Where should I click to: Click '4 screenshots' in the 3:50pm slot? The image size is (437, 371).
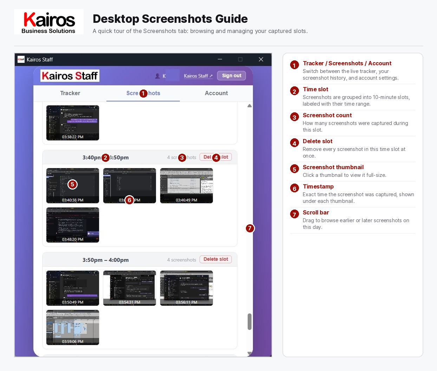coord(182,260)
